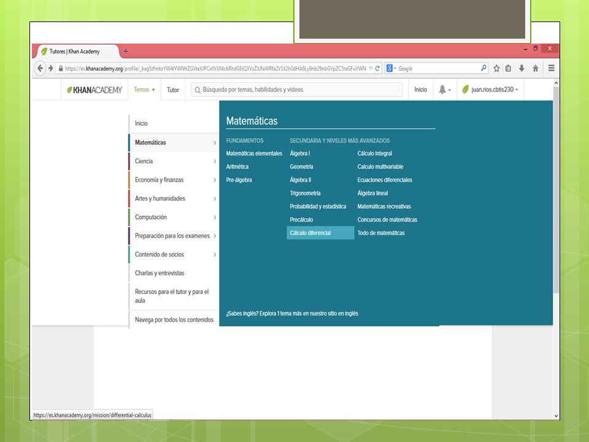Image resolution: width=589 pixels, height=442 pixels.
Task: Select the Tutores Khan Academy browser tab
Action: [x=77, y=52]
